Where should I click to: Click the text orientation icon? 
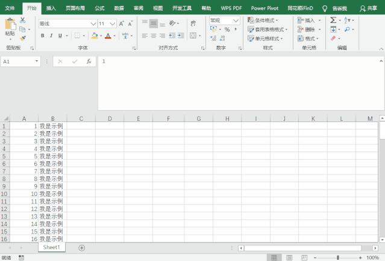pyautogui.click(x=172, y=23)
